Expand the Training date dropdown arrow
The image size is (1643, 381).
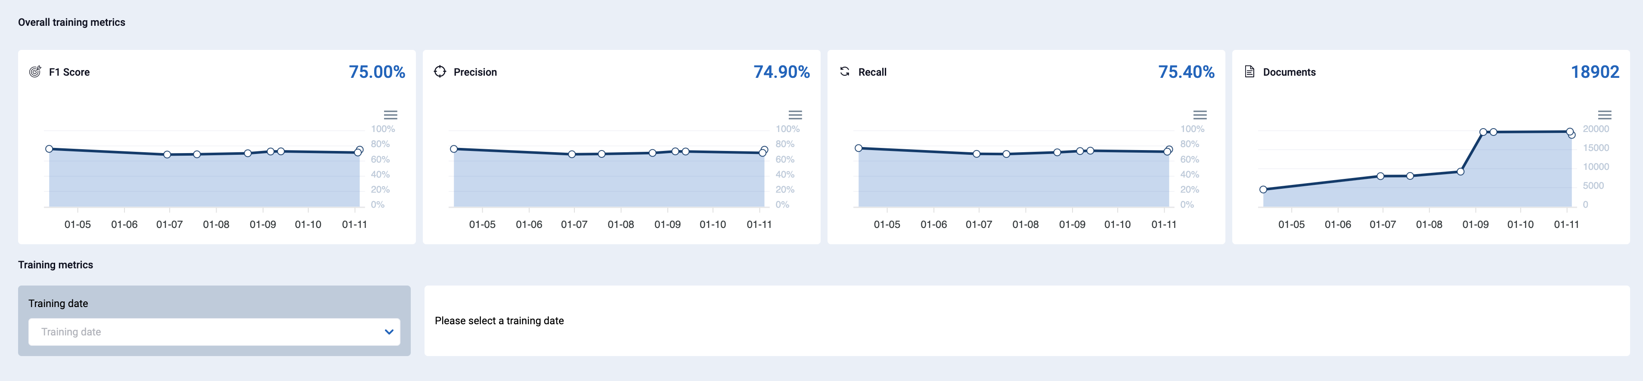[x=389, y=332]
